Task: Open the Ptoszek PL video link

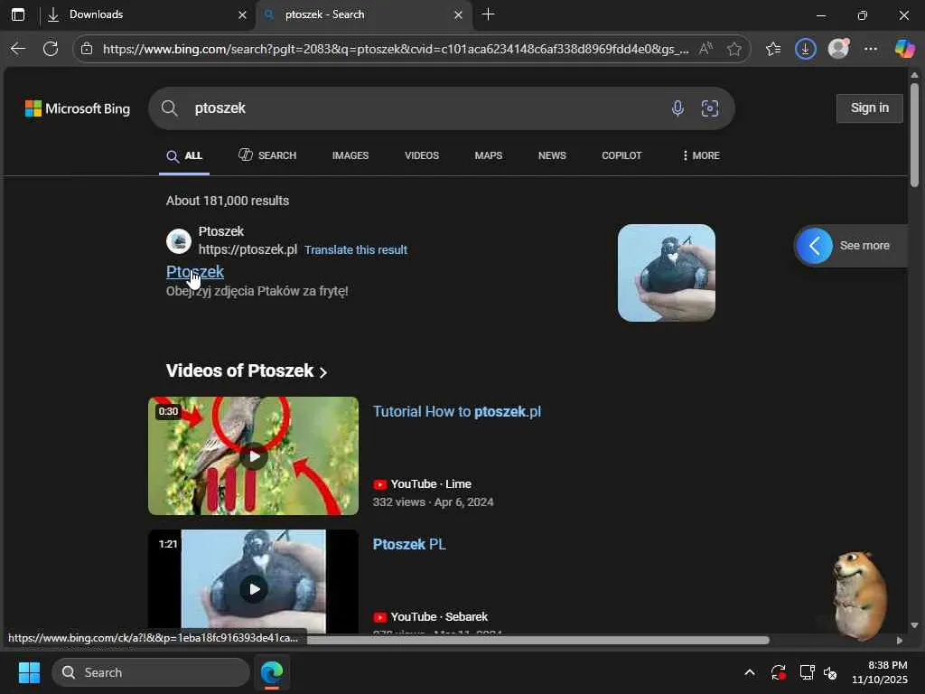Action: coord(409,545)
